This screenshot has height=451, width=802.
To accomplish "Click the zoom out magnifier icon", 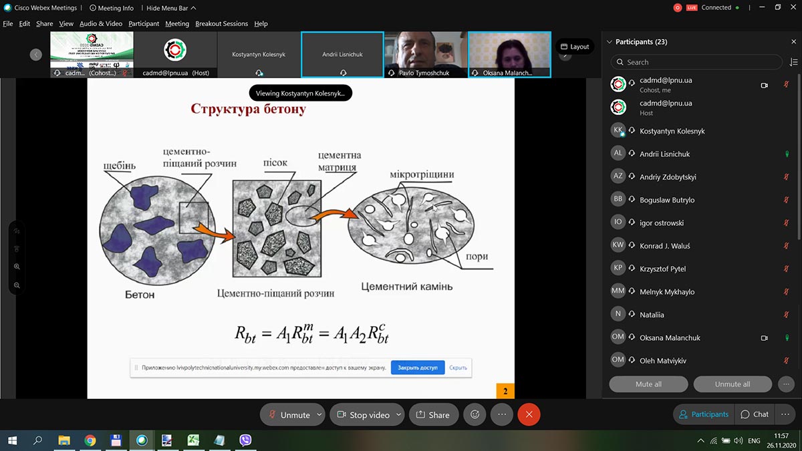I will pos(17,285).
